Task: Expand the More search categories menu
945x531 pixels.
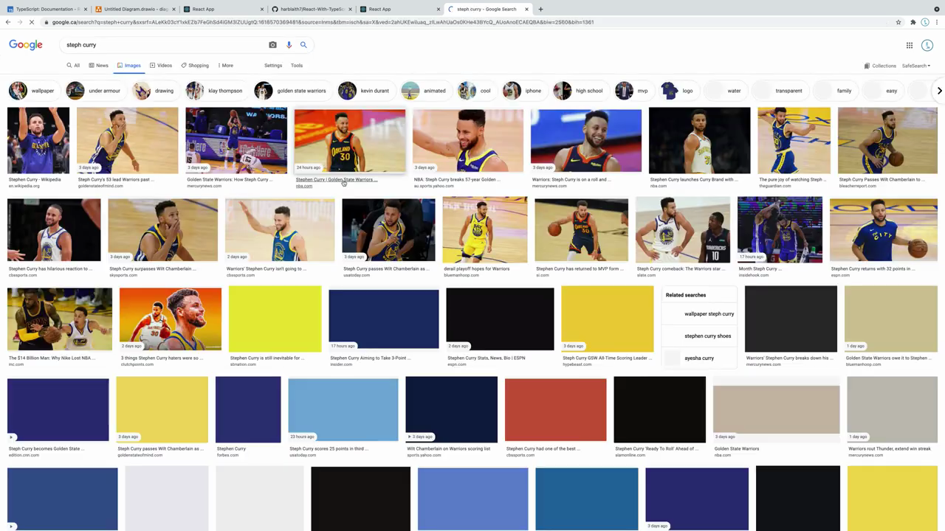Action: point(225,66)
